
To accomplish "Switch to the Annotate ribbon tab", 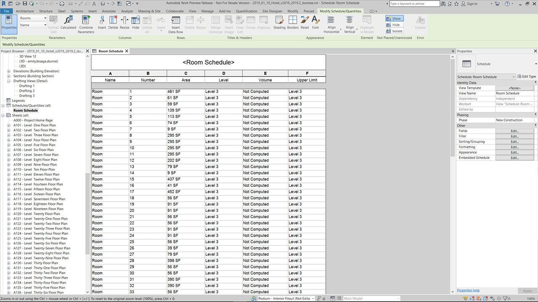I will coord(109,11).
